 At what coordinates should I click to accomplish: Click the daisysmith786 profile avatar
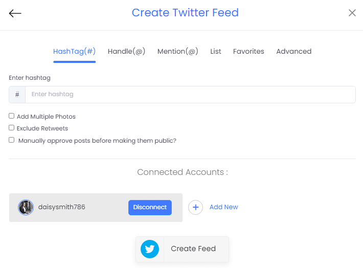tap(26, 207)
